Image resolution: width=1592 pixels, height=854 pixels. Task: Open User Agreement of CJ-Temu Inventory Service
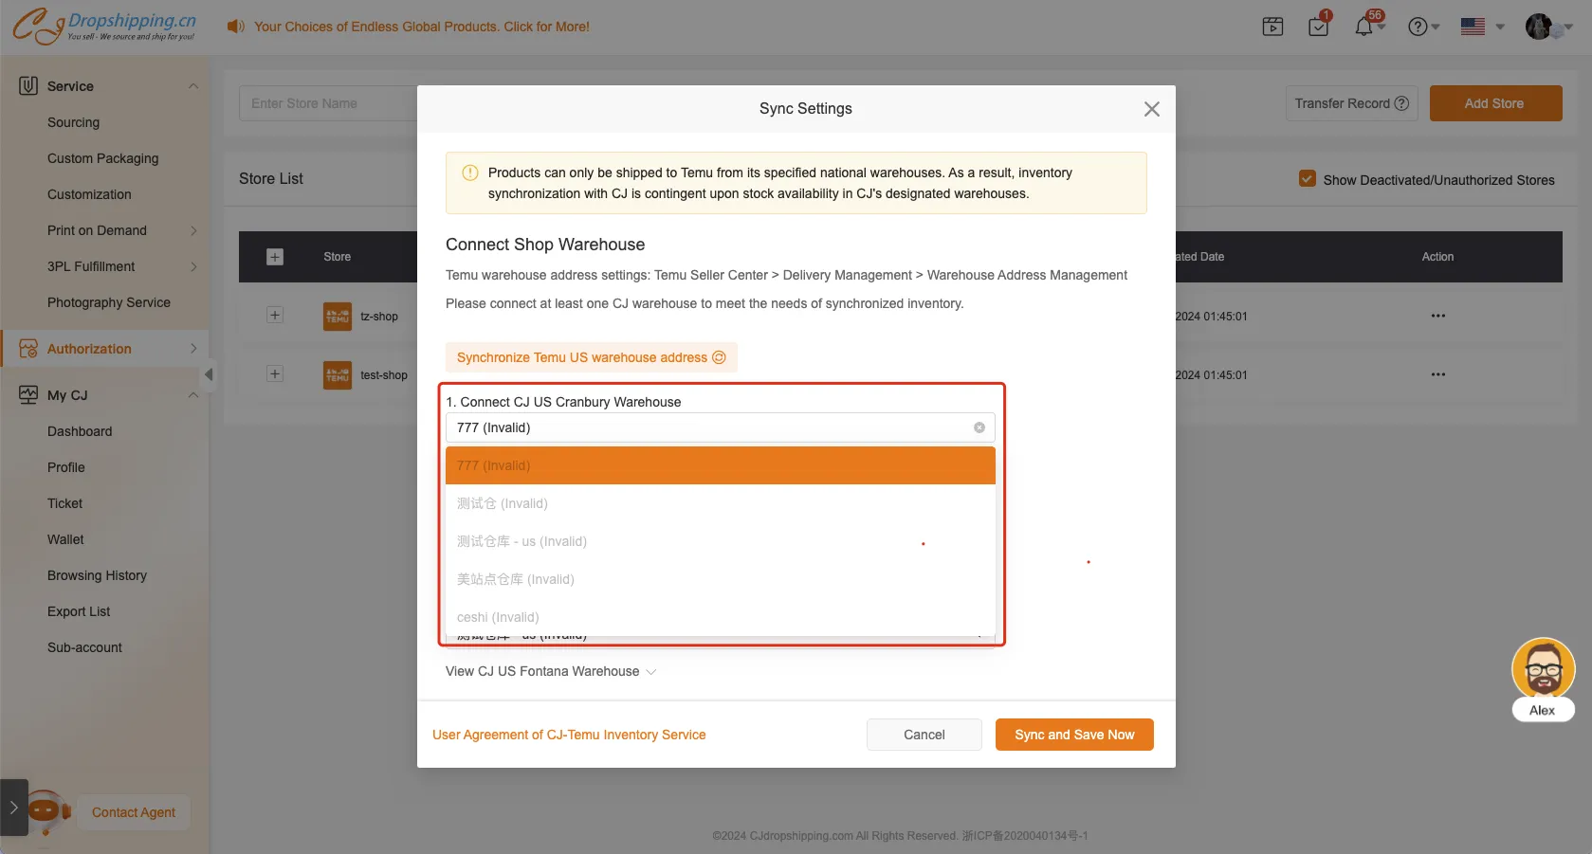pyautogui.click(x=569, y=735)
